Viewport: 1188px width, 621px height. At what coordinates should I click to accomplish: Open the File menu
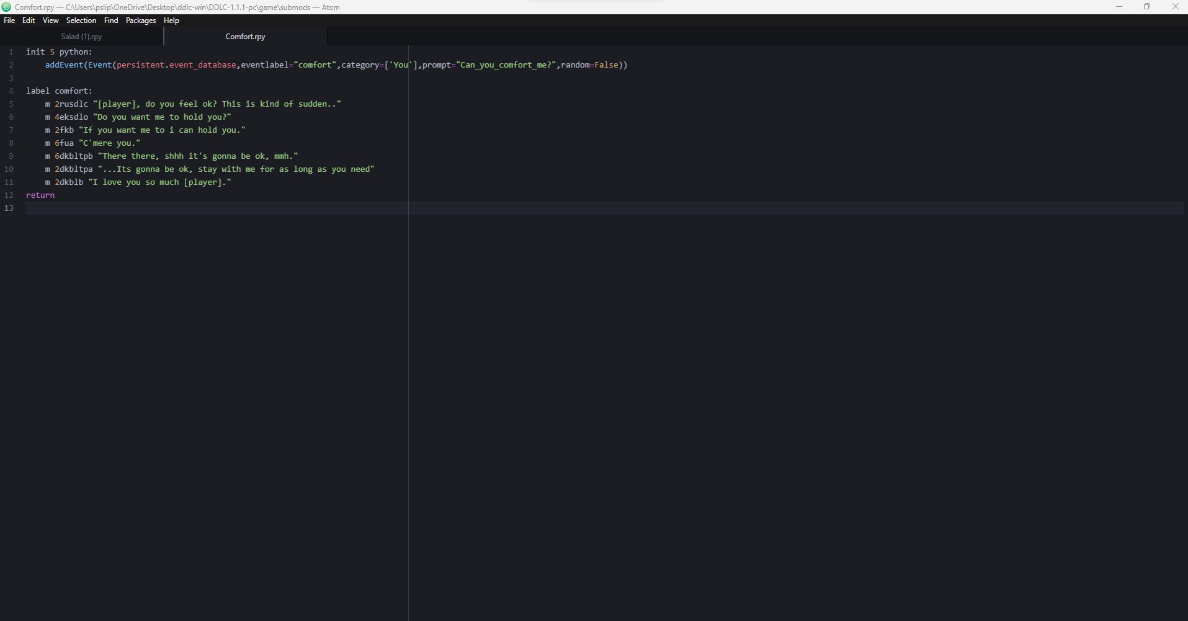pyautogui.click(x=9, y=20)
